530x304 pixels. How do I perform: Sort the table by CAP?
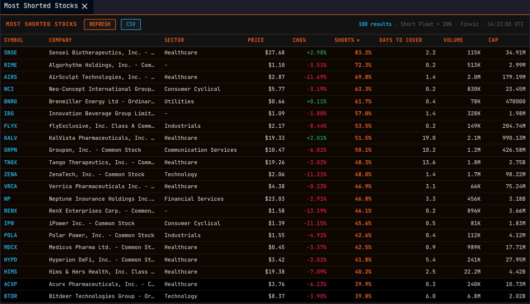coord(493,40)
